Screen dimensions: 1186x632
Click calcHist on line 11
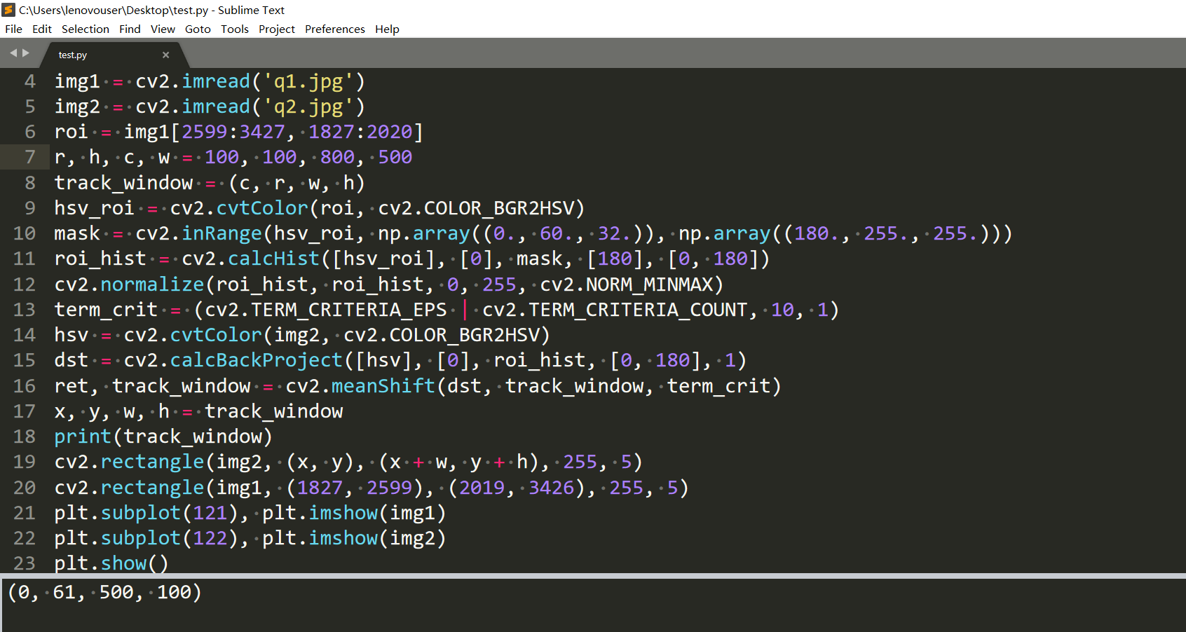(x=274, y=259)
